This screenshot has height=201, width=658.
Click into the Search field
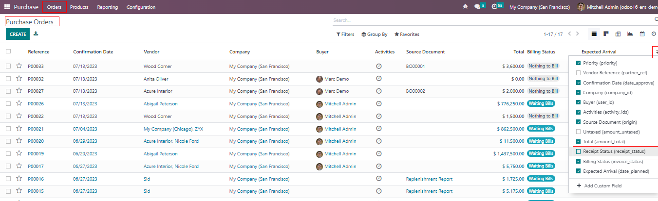pos(487,20)
